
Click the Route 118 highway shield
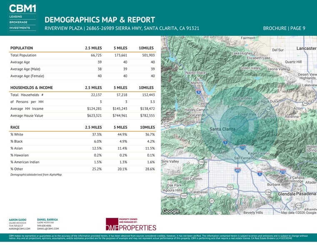click(202, 162)
